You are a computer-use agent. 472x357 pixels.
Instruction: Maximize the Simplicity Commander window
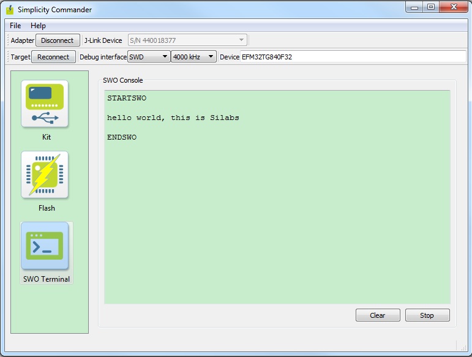(x=431, y=7)
